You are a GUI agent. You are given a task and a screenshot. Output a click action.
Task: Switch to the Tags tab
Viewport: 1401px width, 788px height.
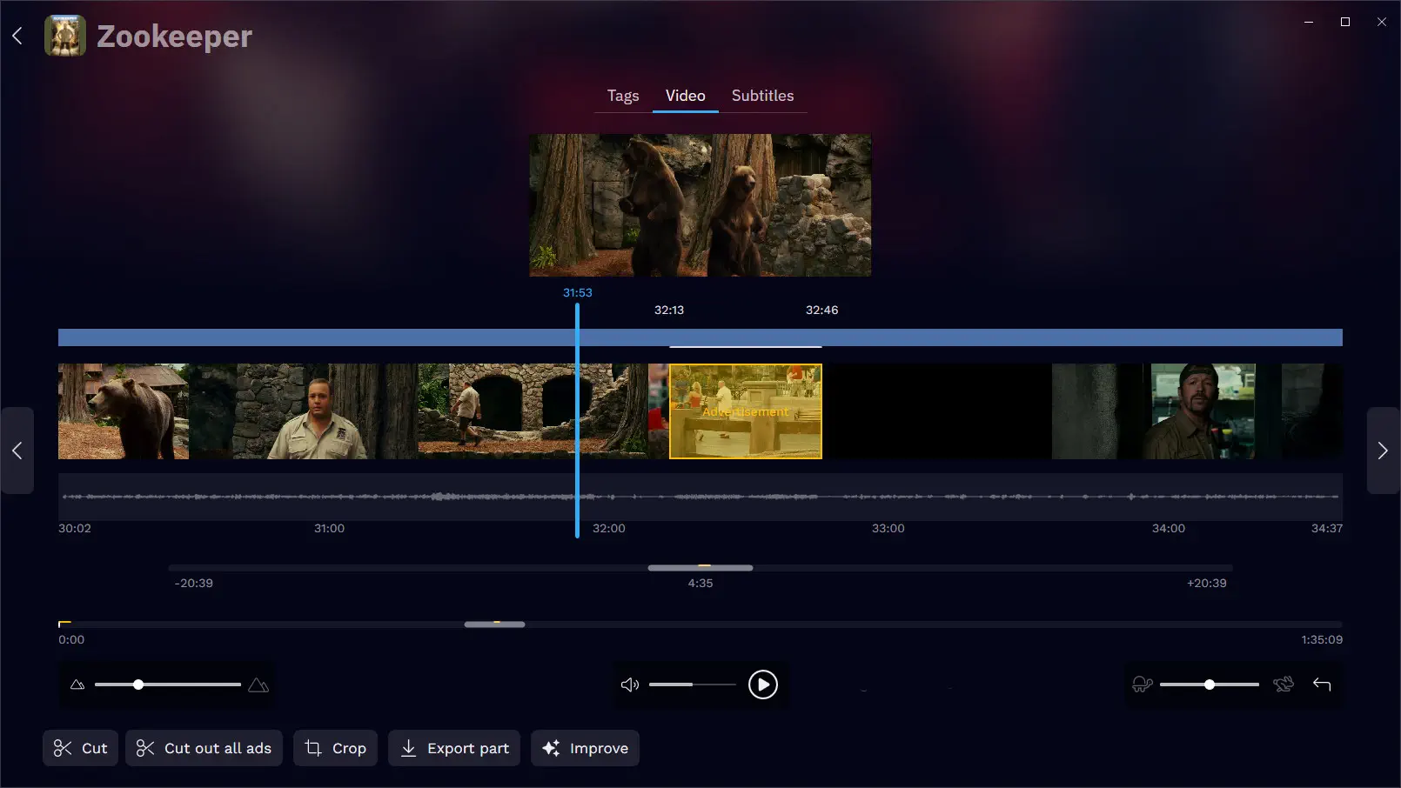(623, 96)
